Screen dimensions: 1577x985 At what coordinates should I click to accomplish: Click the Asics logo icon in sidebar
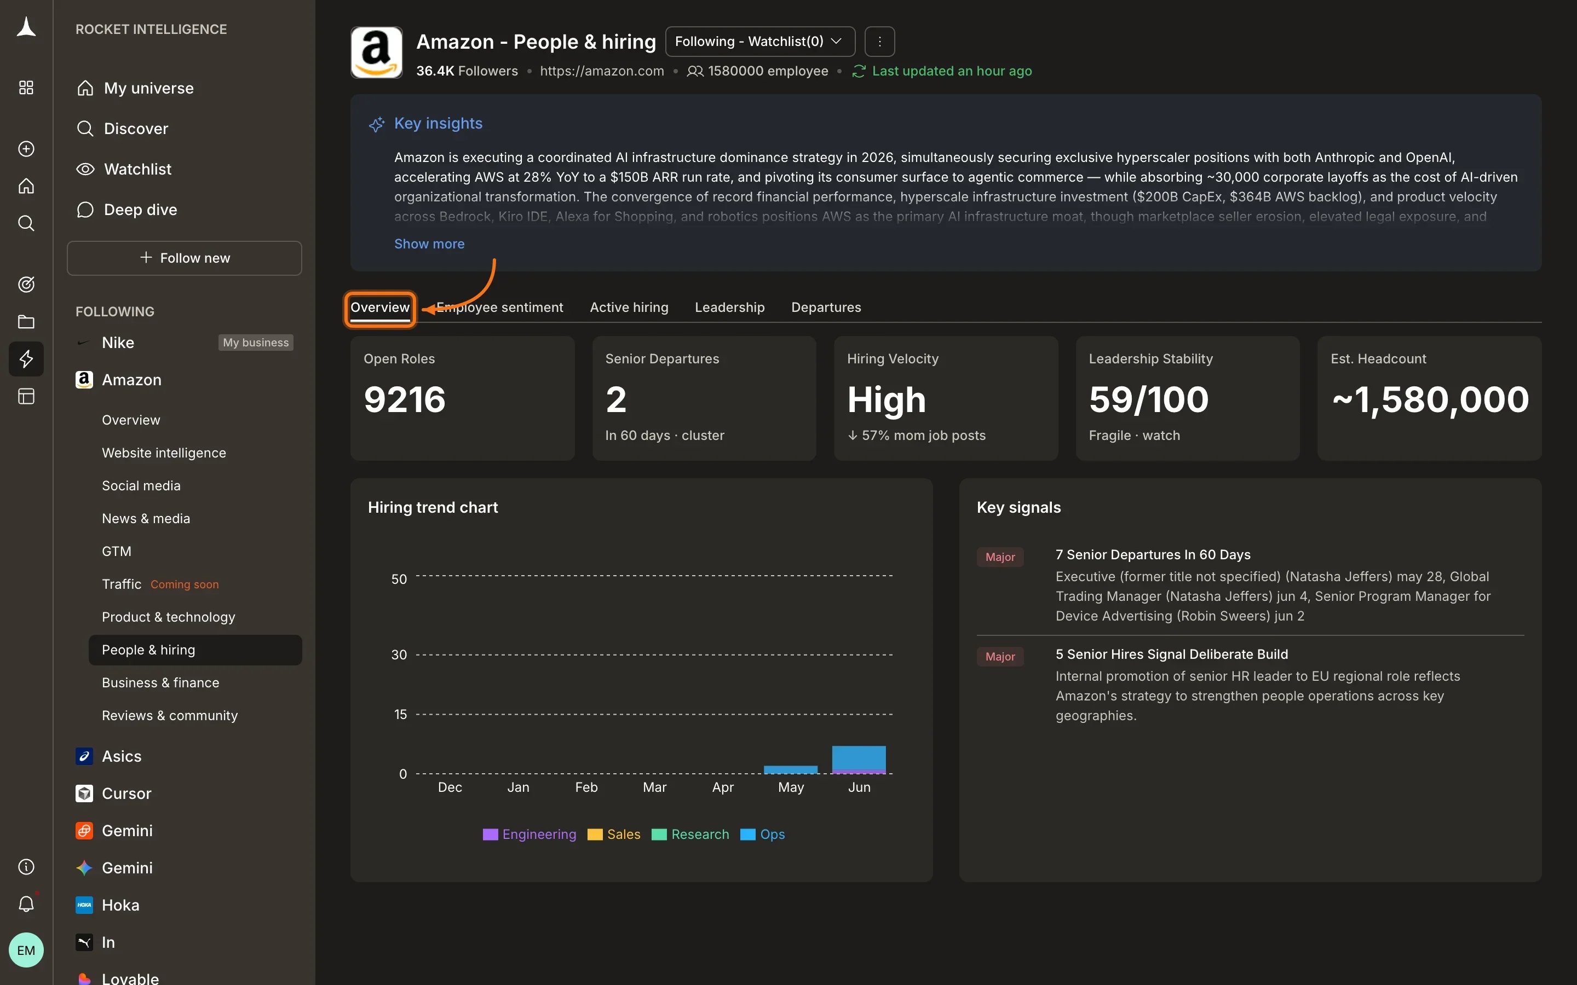click(x=84, y=756)
